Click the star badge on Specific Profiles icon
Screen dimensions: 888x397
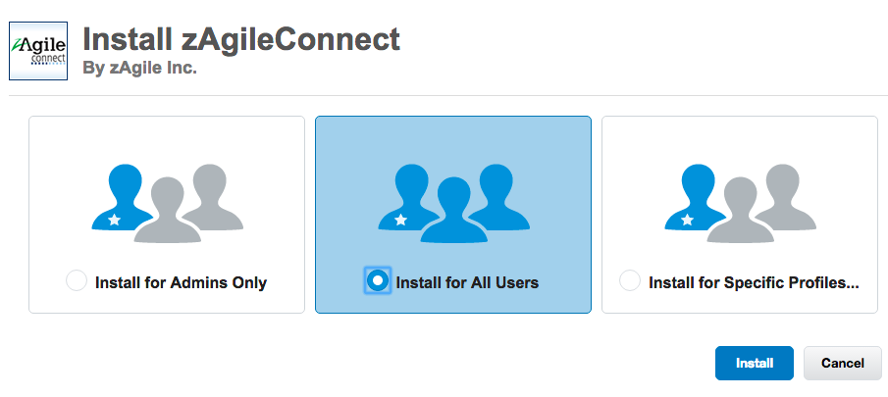coord(687,220)
